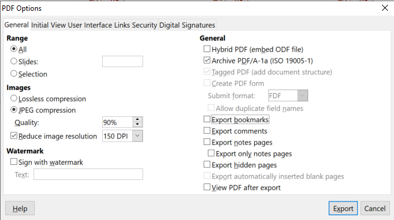Switch to the Initial View tab
The width and height of the screenshot is (394, 220).
(x=49, y=25)
